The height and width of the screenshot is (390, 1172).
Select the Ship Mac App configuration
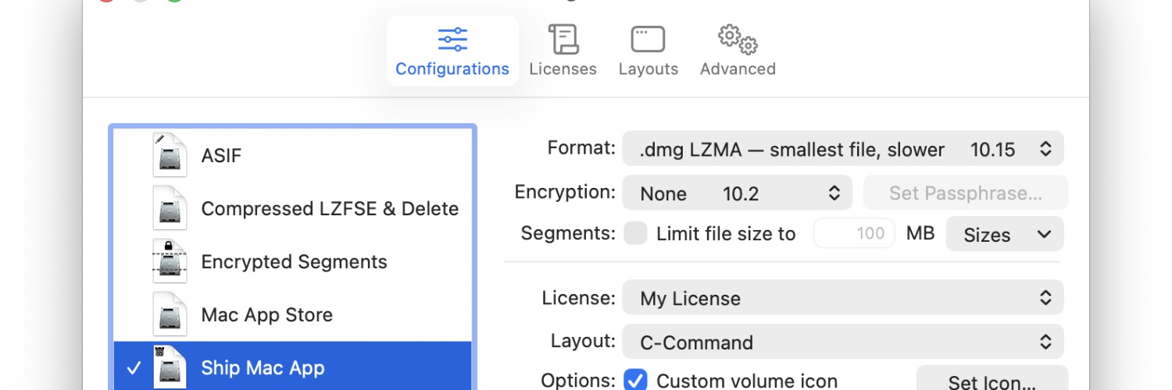click(293, 367)
